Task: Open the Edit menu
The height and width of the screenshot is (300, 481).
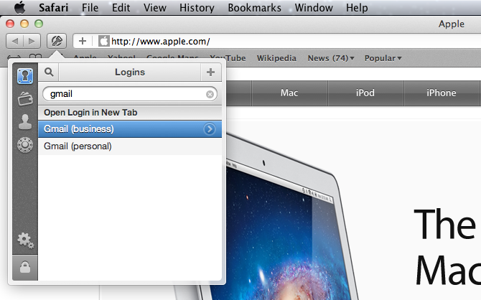Action: pyautogui.click(x=121, y=8)
